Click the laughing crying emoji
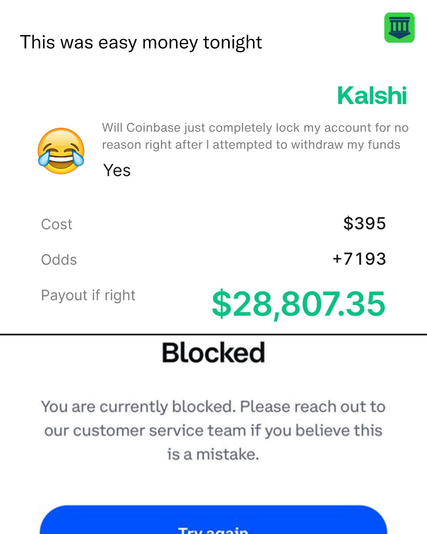 [61, 151]
